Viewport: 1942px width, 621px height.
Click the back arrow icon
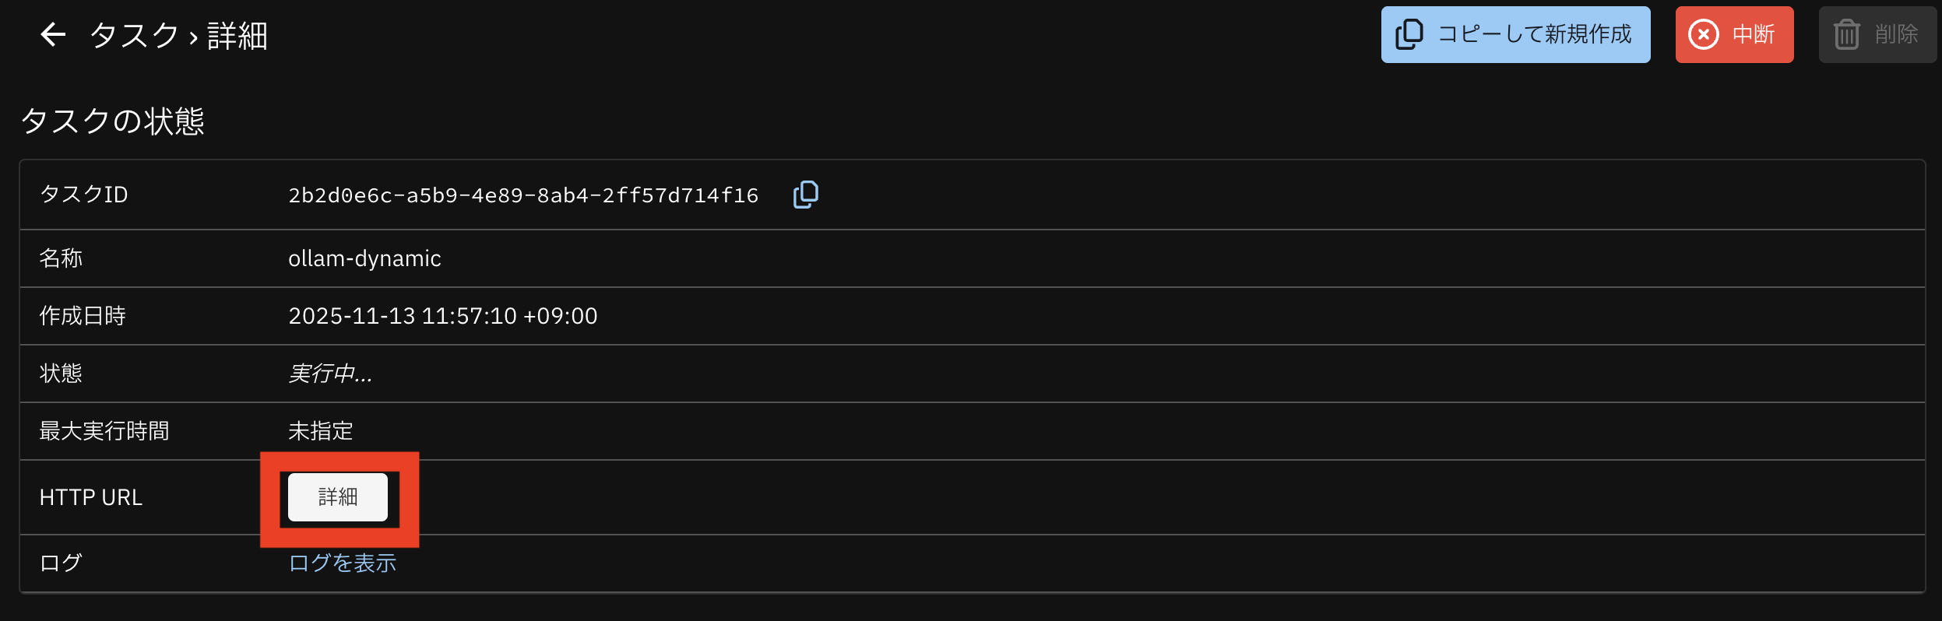(x=53, y=35)
